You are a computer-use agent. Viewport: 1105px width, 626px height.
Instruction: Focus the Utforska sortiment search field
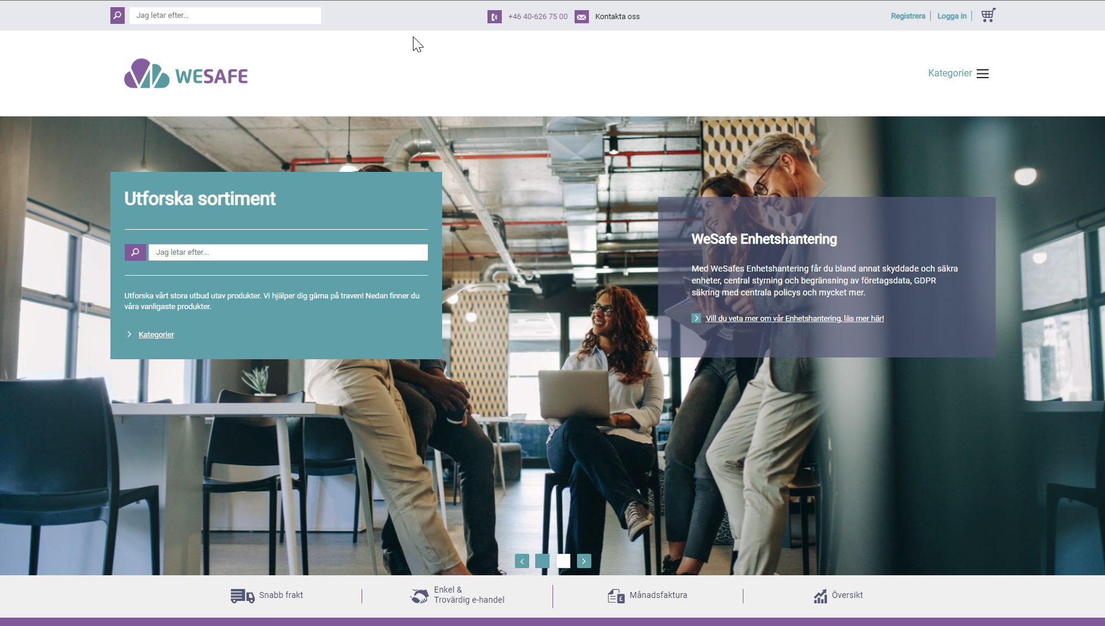click(x=288, y=252)
